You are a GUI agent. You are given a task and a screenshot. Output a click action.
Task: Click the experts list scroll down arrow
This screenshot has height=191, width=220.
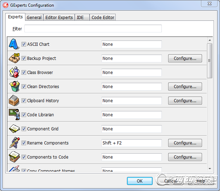coord(210,169)
